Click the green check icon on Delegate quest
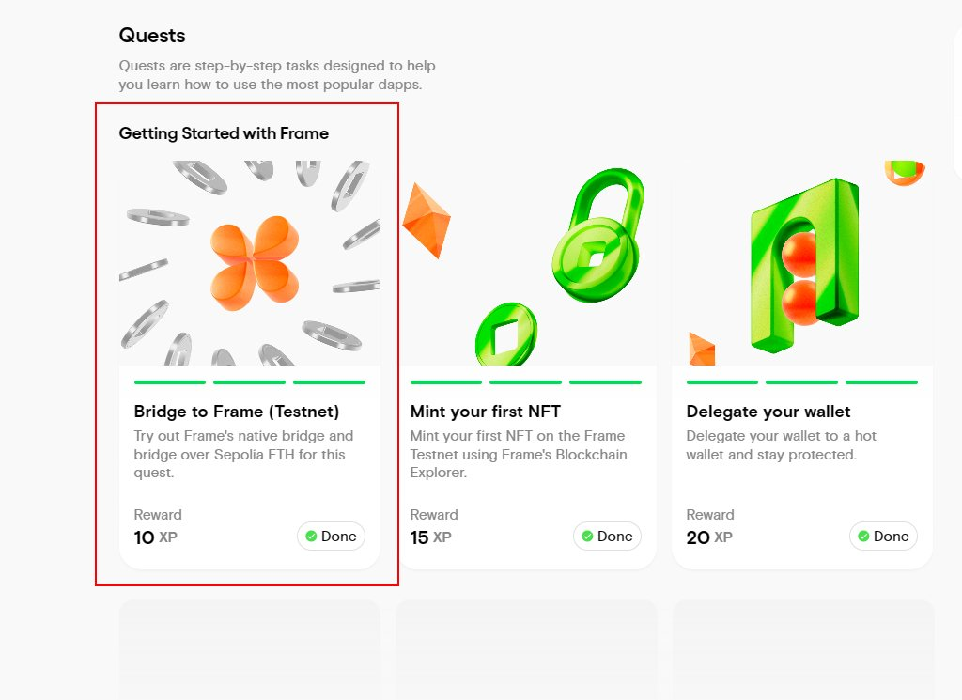Viewport: 962px width, 700px height. click(863, 537)
